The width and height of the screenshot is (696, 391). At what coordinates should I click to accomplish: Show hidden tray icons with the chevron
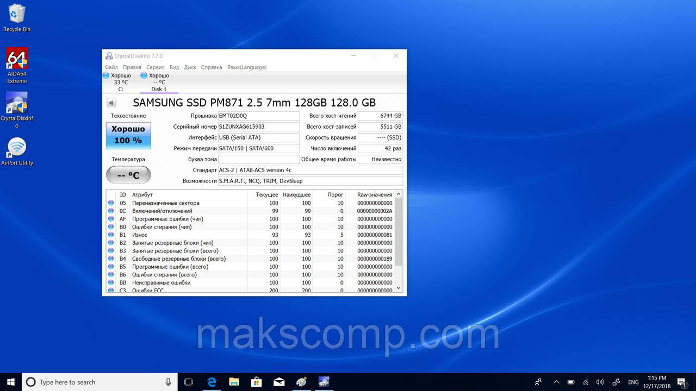[x=556, y=382]
